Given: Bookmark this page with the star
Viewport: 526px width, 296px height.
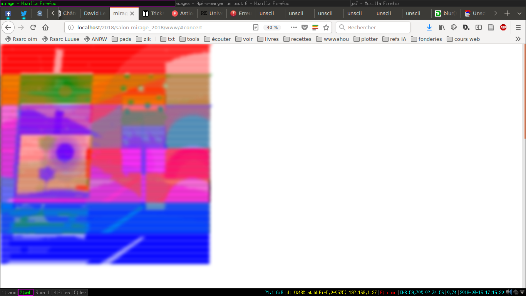Looking at the screenshot, I should click(x=326, y=27).
